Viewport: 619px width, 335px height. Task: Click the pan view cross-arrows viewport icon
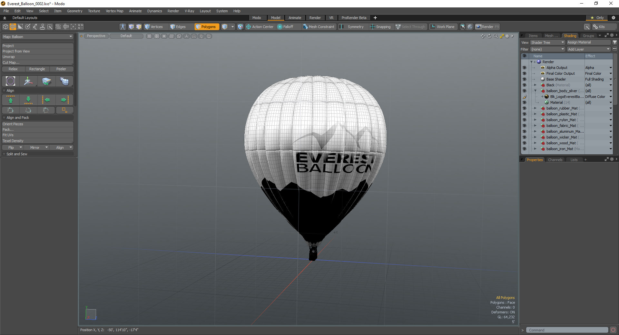(483, 36)
